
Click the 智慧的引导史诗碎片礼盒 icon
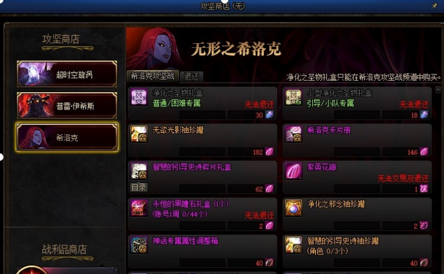tap(139, 171)
